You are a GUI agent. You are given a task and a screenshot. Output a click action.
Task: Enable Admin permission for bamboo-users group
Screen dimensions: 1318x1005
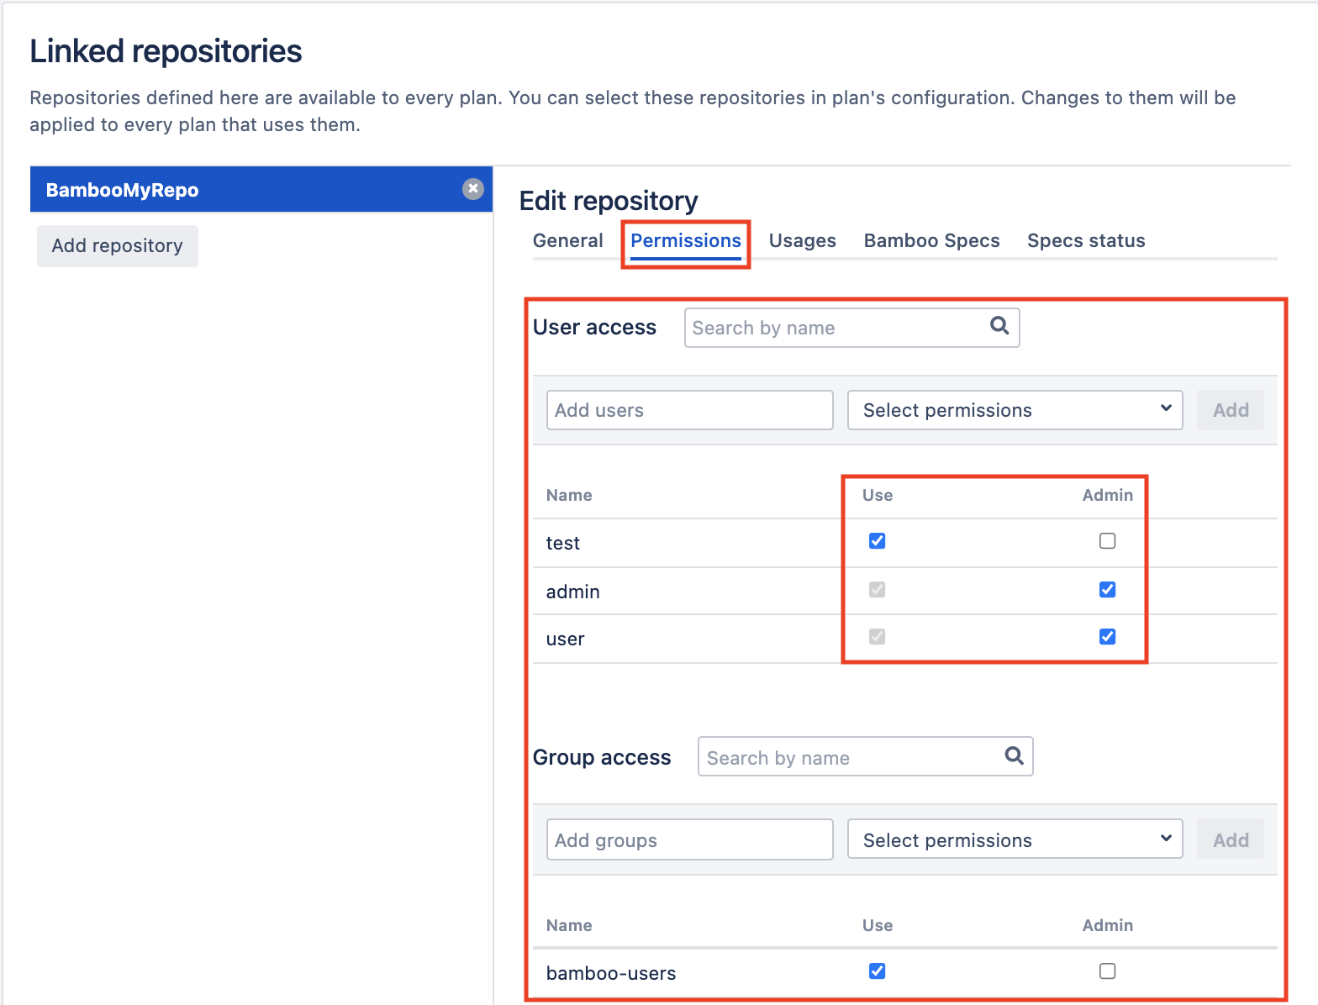pyautogui.click(x=1107, y=971)
